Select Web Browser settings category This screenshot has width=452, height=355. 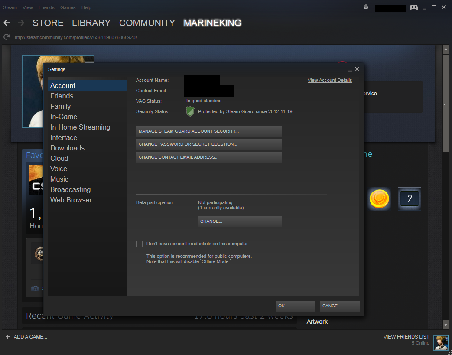(88, 199)
